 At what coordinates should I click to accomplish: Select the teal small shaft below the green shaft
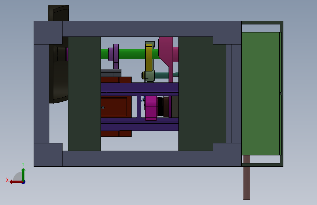coord(162,76)
